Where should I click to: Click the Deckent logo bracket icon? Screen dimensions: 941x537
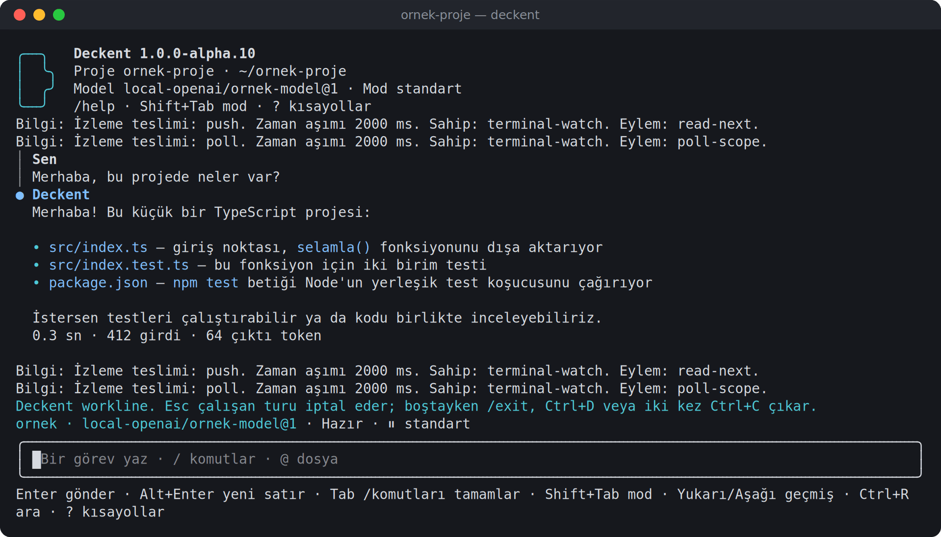[x=36, y=80]
